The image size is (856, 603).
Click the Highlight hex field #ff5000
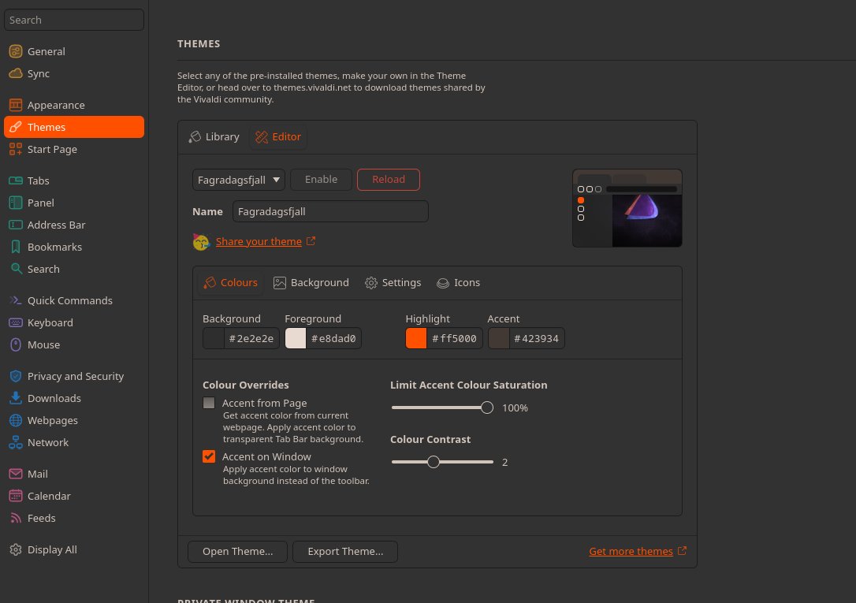pos(454,338)
